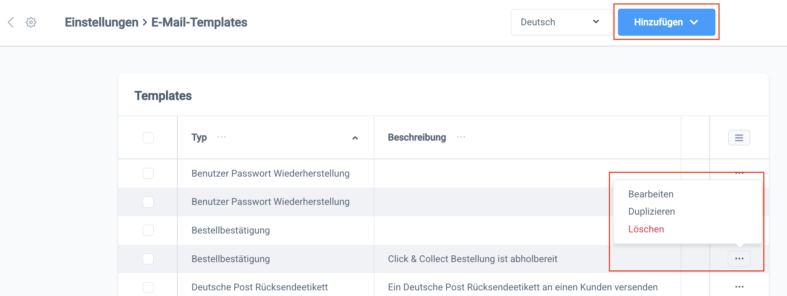Select the Deutsche Post Rücksendeetikett row checkbox
Image resolution: width=787 pixels, height=296 pixels.
point(148,287)
